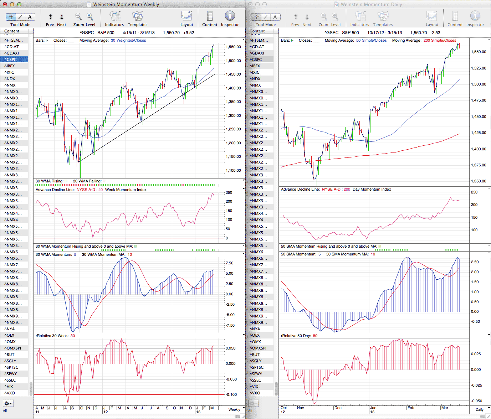Zoom in magnifier in Weekly window
Screen dimensions: 491x419
90,16
